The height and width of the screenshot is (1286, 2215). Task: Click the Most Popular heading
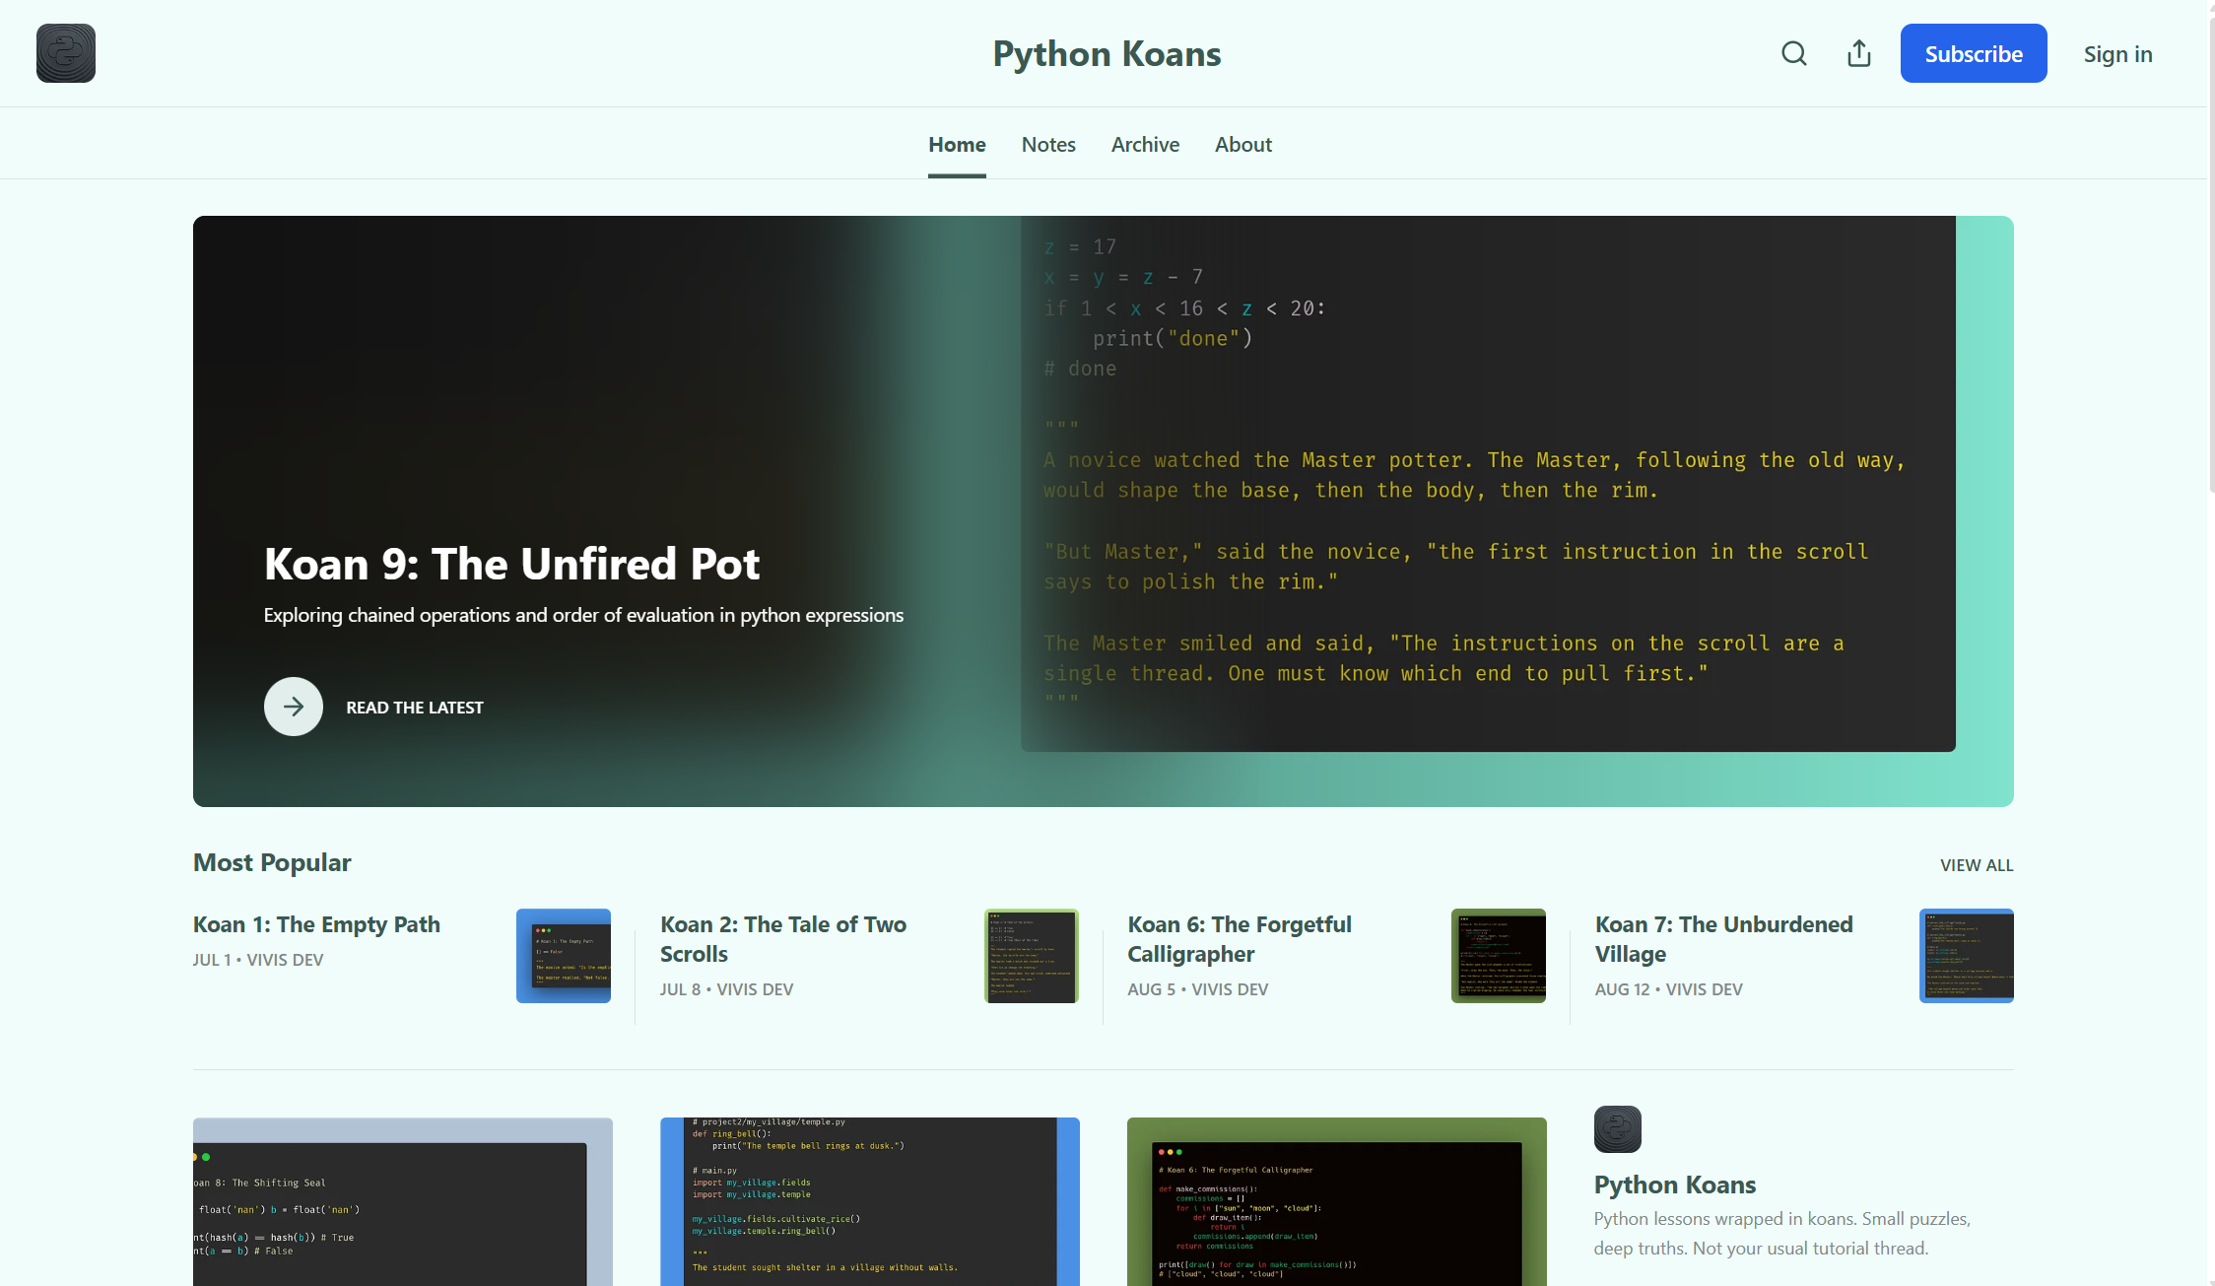point(272,862)
